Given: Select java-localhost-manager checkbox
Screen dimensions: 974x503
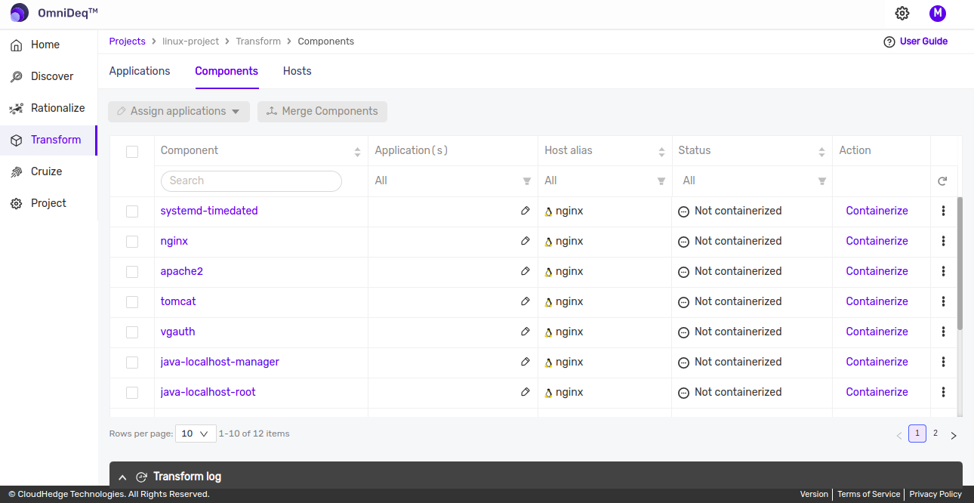Looking at the screenshot, I should pos(132,363).
